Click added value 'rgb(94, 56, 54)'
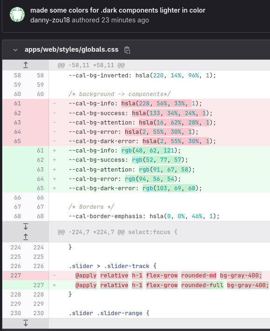270x331 pixels. click(151, 179)
